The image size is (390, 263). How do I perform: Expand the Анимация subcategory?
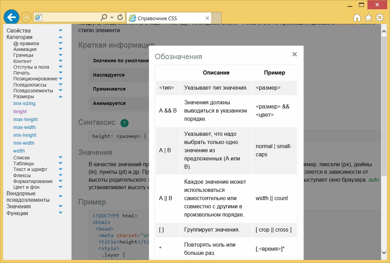61,49
